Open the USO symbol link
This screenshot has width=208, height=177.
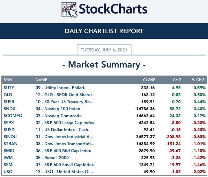pyautogui.click(x=8, y=172)
